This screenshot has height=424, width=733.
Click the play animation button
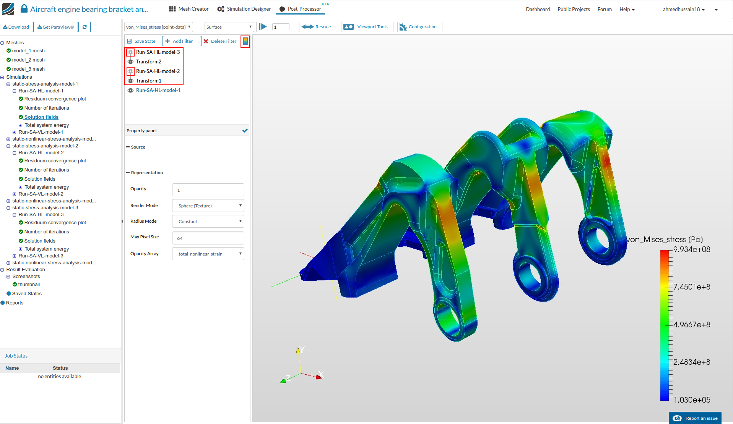[x=263, y=27]
